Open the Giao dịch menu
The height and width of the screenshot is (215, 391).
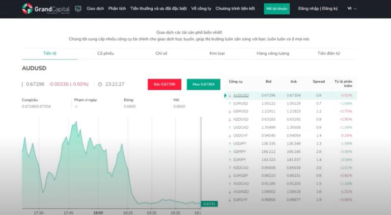[95, 9]
